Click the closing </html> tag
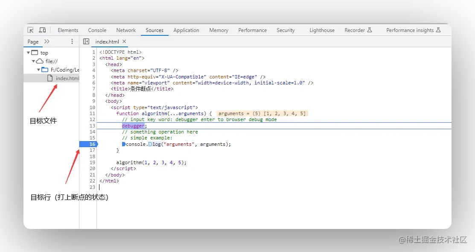Image resolution: width=475 pixels, height=252 pixels. pyautogui.click(x=109, y=181)
